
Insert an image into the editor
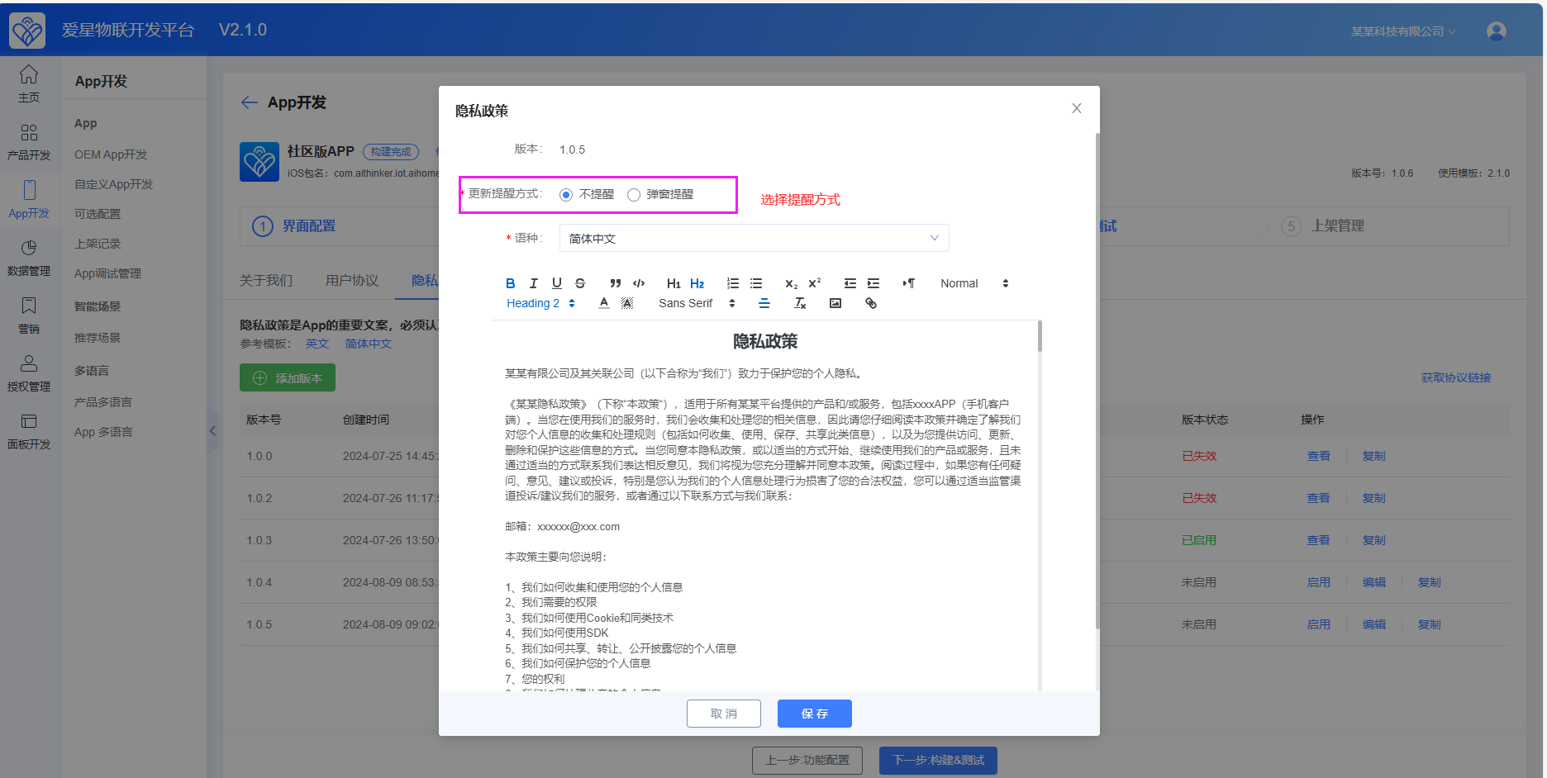click(x=835, y=303)
